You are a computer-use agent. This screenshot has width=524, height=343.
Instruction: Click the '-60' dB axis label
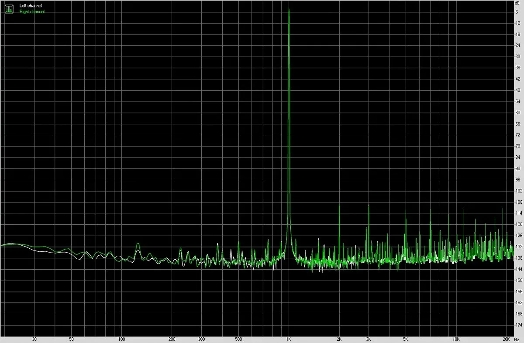(518, 113)
